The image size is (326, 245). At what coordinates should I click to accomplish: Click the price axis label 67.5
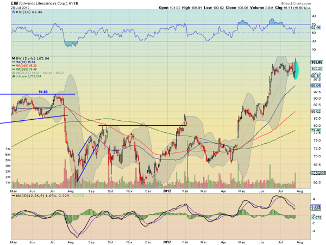click(317, 165)
